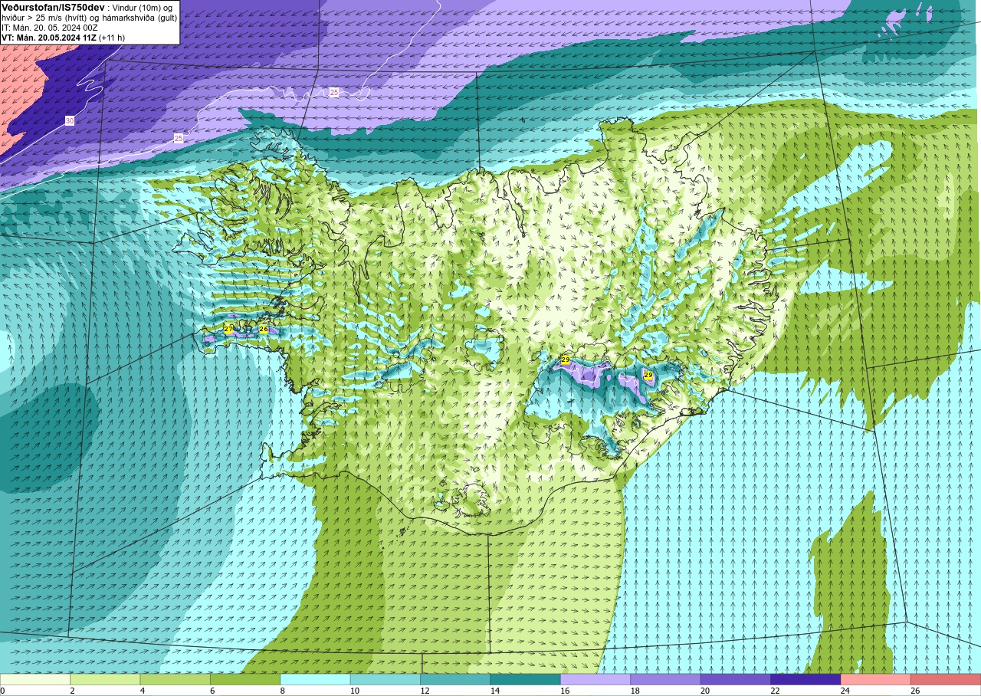The width and height of the screenshot is (981, 696).
Task: Click the legend number 4
Action: [143, 691]
